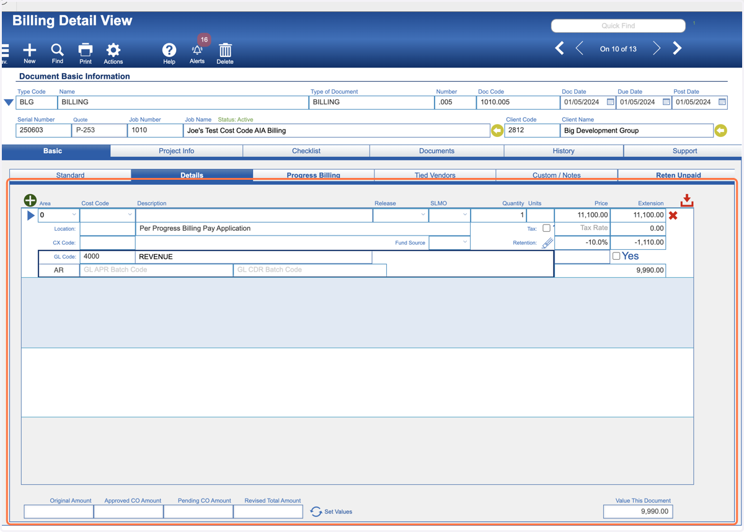This screenshot has width=744, height=532.
Task: Click the Description field of line item
Action: point(254,215)
